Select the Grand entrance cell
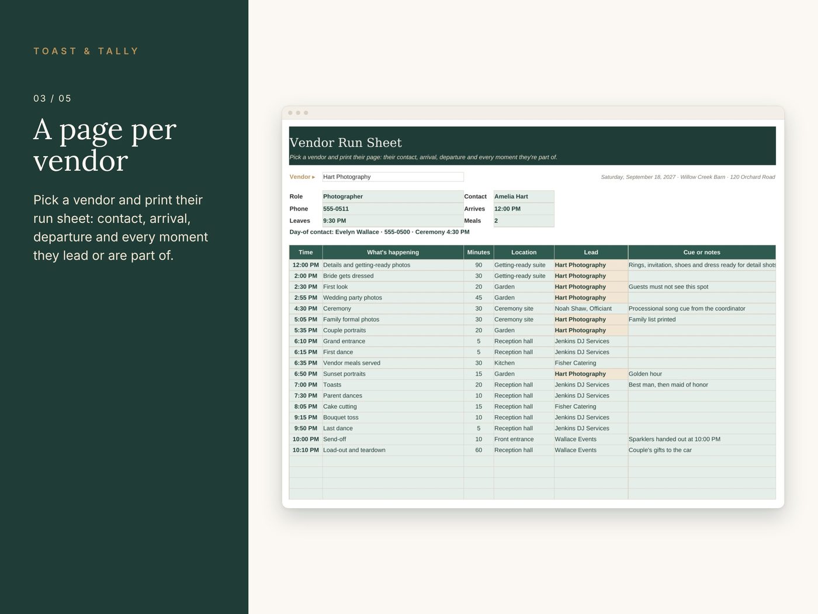This screenshot has height=614, width=818. 393,341
